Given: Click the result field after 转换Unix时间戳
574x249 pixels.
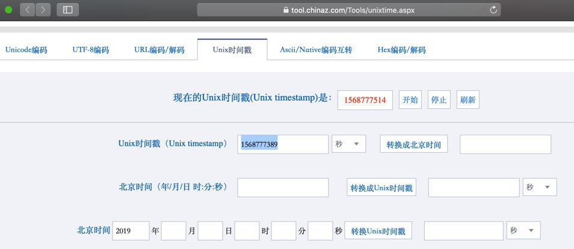Looking at the screenshot, I should (x=464, y=231).
